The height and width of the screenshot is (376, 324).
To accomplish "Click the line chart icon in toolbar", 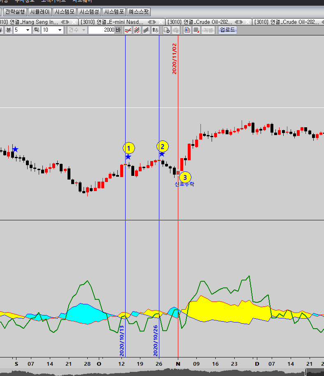I will pos(128,30).
